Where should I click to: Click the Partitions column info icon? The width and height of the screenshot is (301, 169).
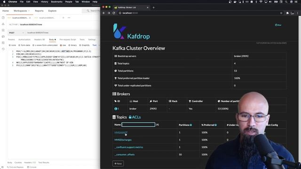pos(191,125)
